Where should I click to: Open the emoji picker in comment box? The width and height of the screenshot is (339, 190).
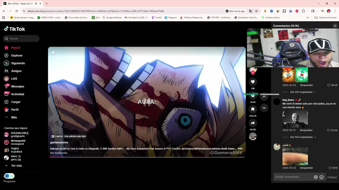point(322,177)
